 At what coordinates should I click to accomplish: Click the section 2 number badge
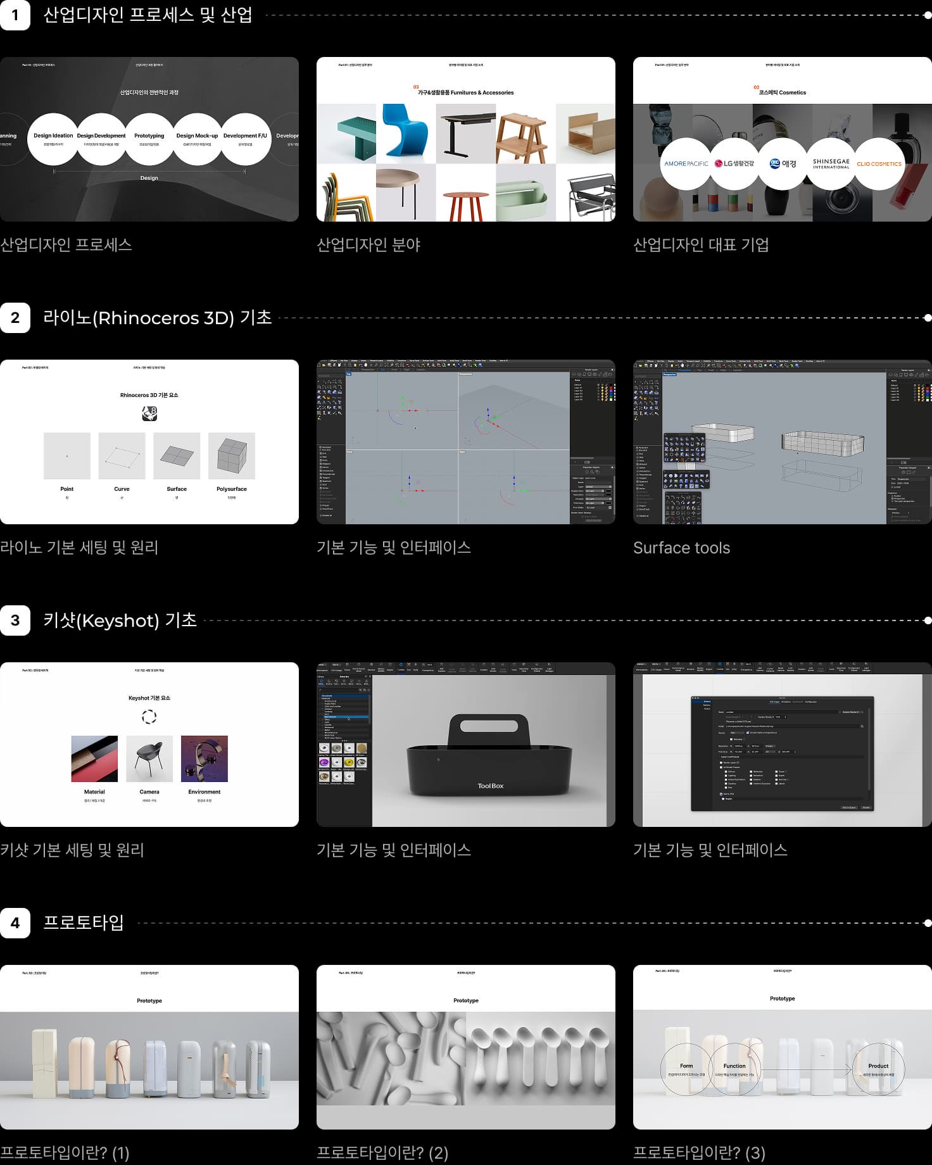coord(15,318)
